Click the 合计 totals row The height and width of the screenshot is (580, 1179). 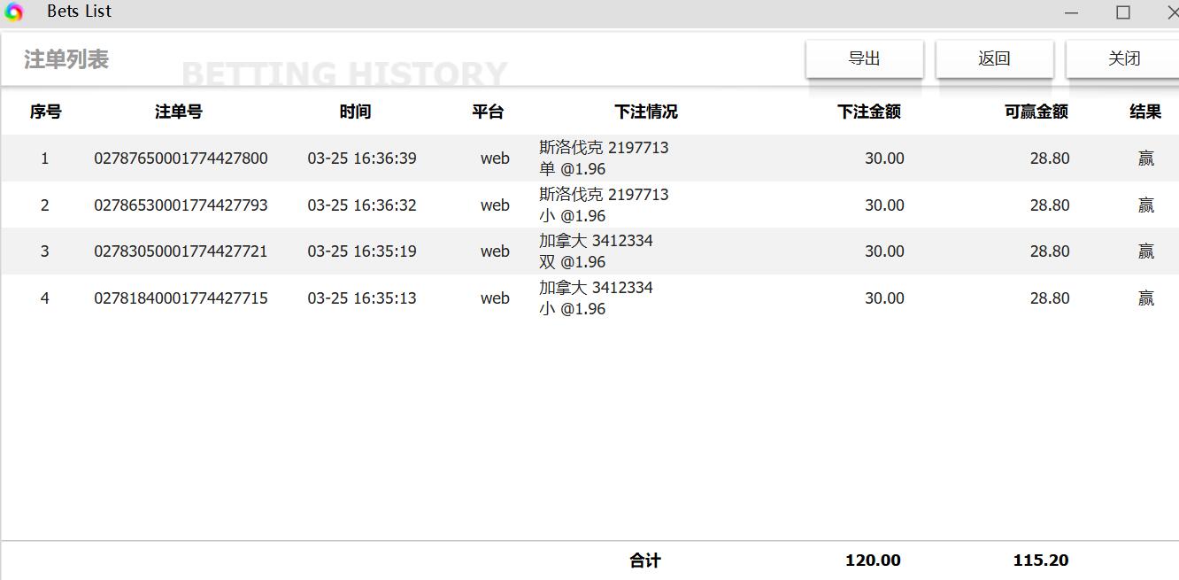click(643, 561)
